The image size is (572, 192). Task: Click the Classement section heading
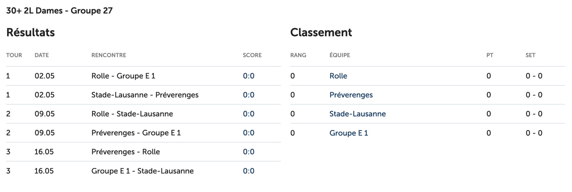[321, 33]
